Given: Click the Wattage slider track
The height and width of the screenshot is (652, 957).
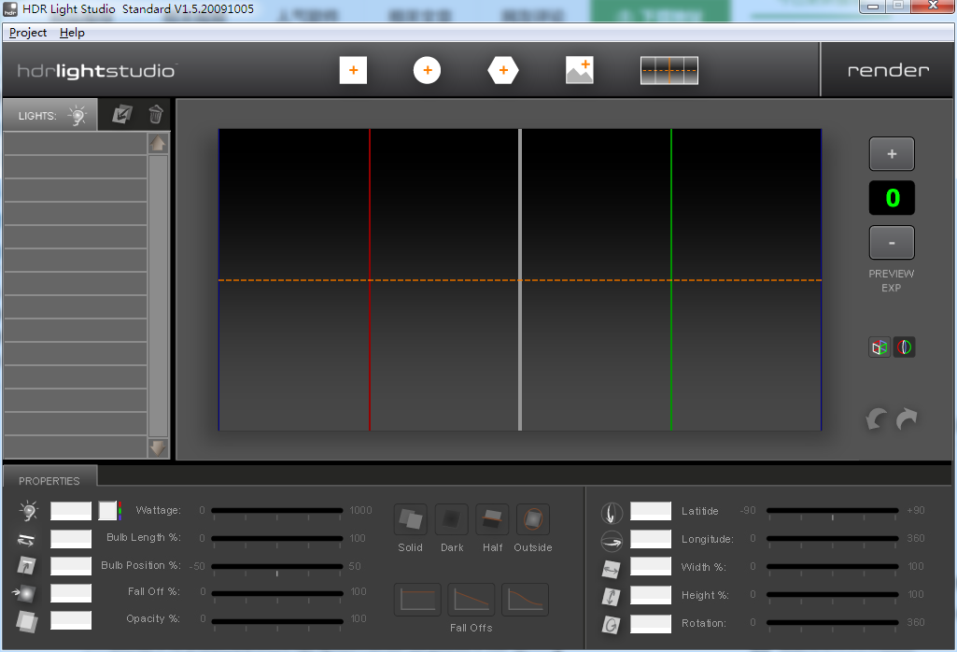Looking at the screenshot, I should pos(277,510).
